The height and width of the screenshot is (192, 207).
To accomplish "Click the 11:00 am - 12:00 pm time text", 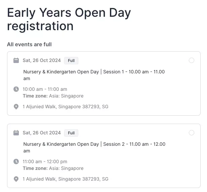I will pyautogui.click(x=45, y=162).
